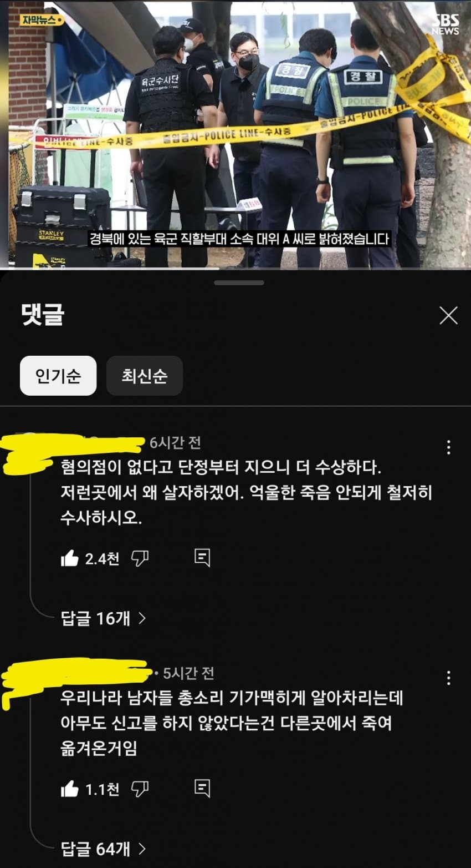Viewport: 471px width, 868px height.
Task: Sort comments by 최신순
Action: click(145, 376)
